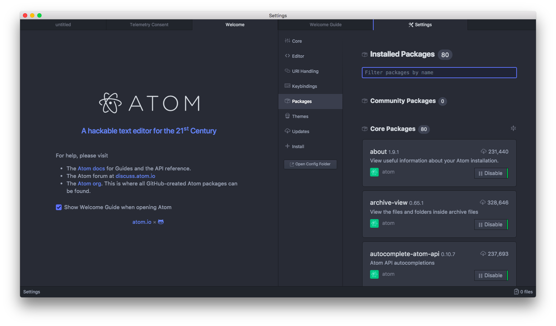Open the discuss.atom.io link
556x326 pixels.
135,176
